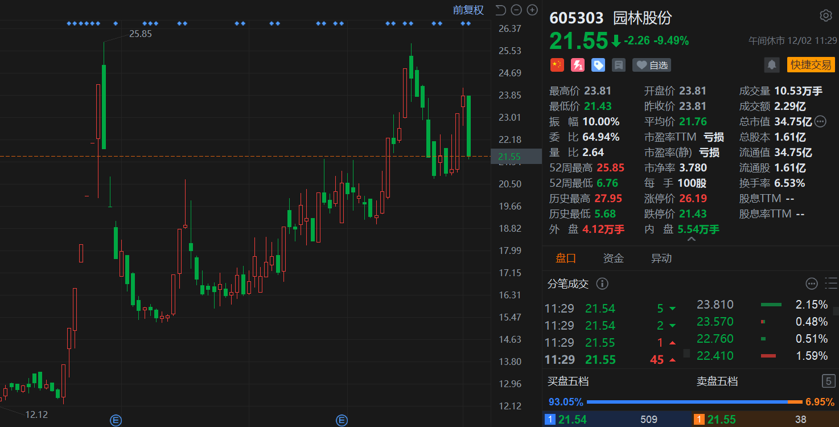
Task: Open 总市值 more options ellipsis
Action: 820,121
